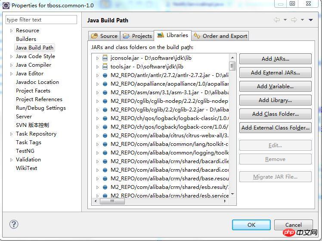Click the antlr-2.7.2.jar variable icon
Viewport: 322px width, 241px height.
point(105,75)
